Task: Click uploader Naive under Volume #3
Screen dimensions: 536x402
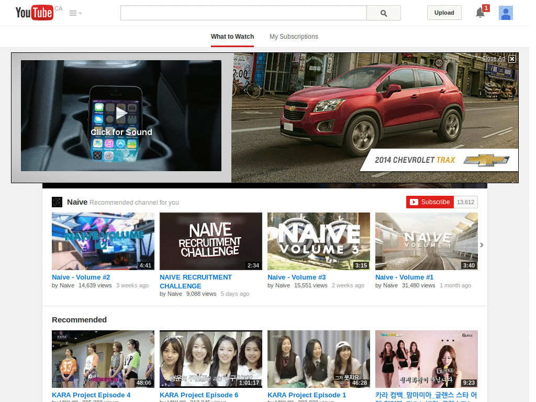Action: (283, 285)
